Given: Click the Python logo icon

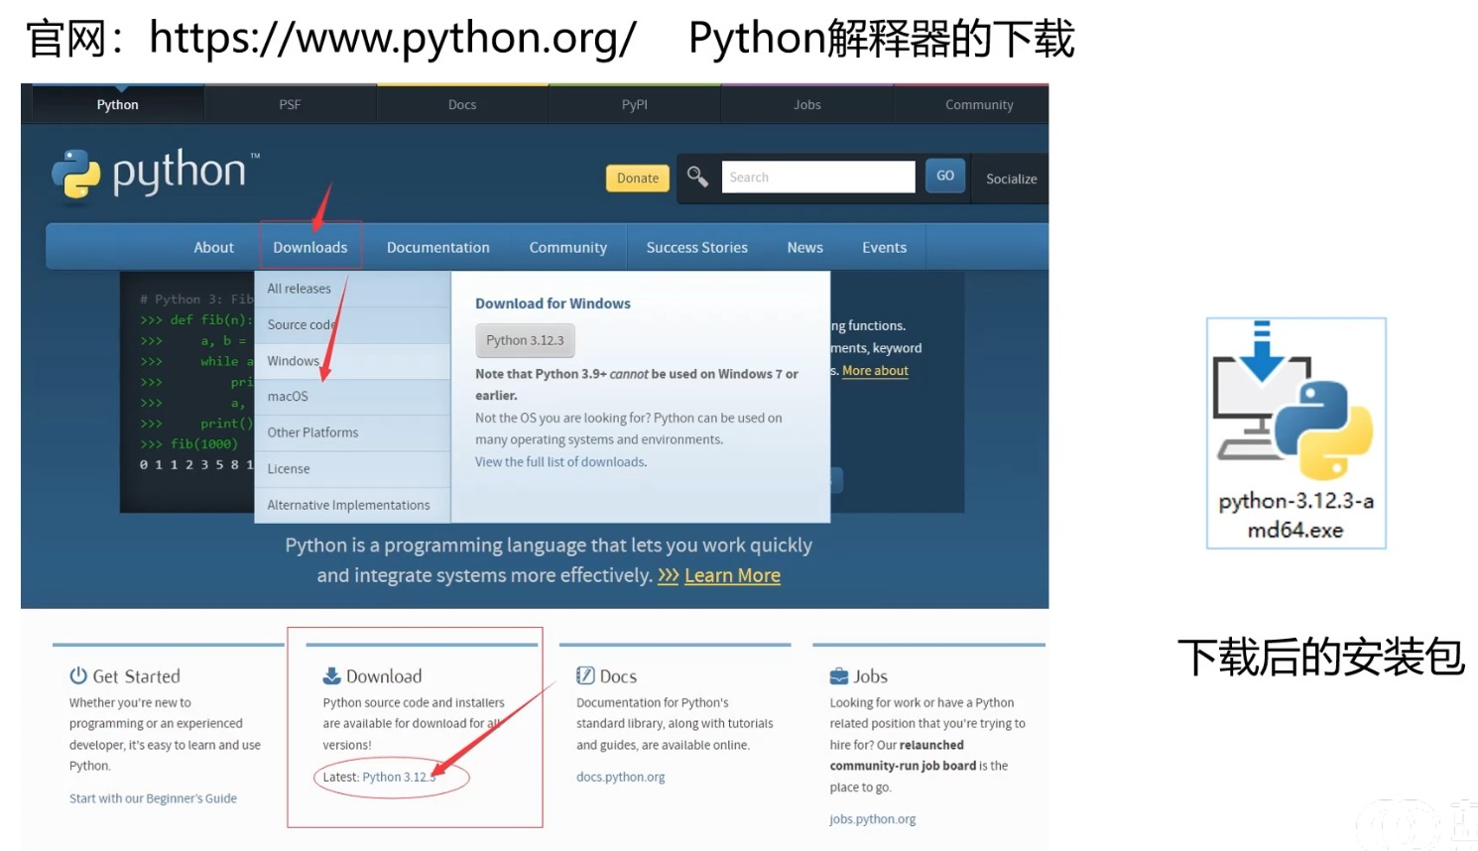Looking at the screenshot, I should point(76,174).
